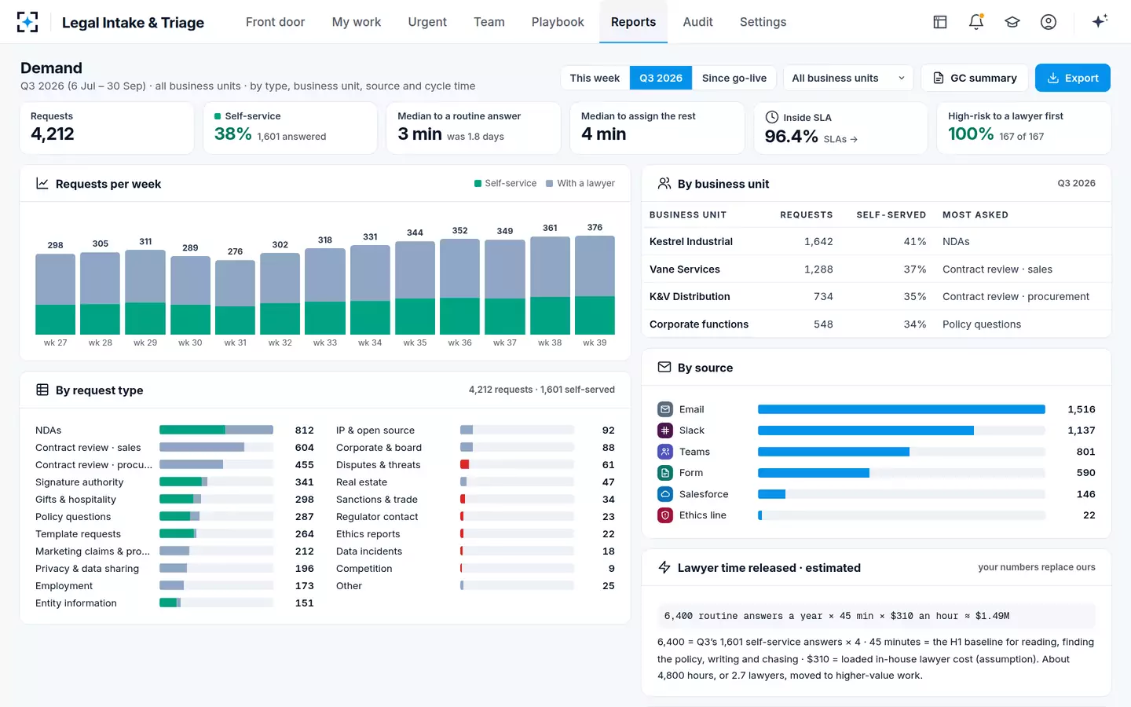Toggle the With a lawyer legend series
This screenshot has height=707, width=1131.
[x=580, y=183]
